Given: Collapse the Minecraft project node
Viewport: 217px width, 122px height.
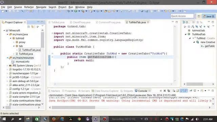Looking at the screenshot, I should [4, 30].
